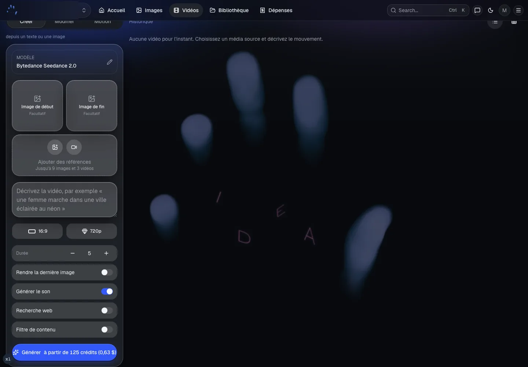Click the app logo in the top-left corner
This screenshot has height=367, width=528.
click(12, 10)
